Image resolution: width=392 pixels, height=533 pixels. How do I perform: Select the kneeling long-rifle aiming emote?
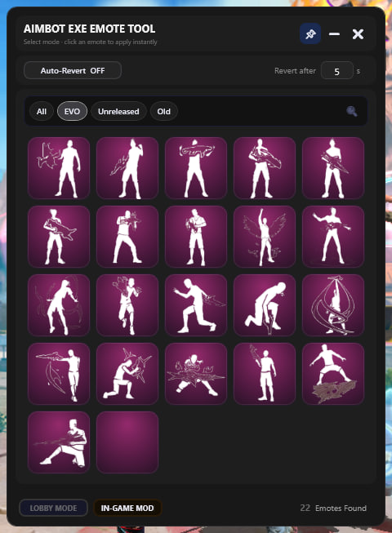click(x=59, y=442)
